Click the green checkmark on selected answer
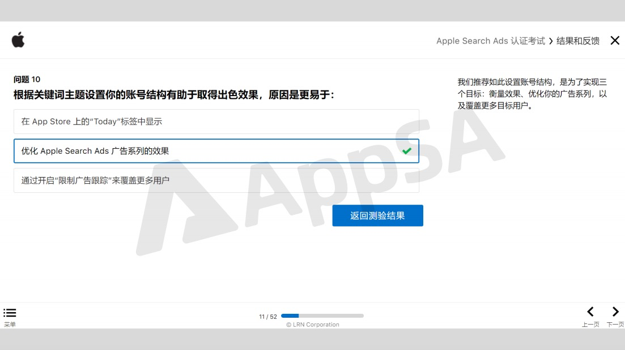 coord(407,151)
